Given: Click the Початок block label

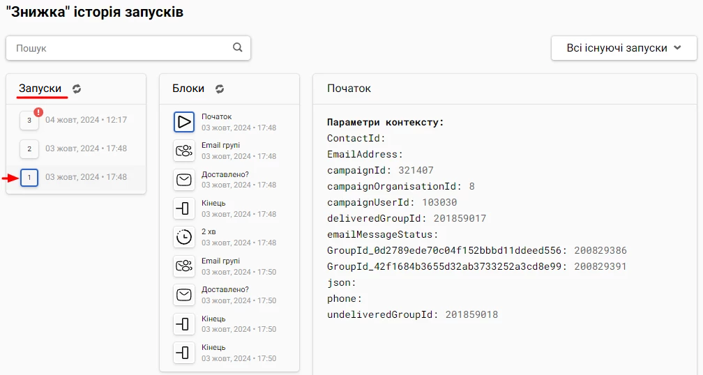Looking at the screenshot, I should point(216,116).
